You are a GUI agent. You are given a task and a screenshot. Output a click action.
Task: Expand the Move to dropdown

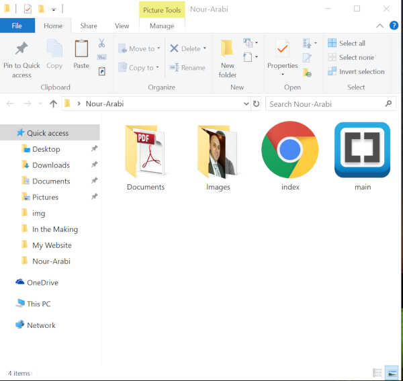click(159, 48)
